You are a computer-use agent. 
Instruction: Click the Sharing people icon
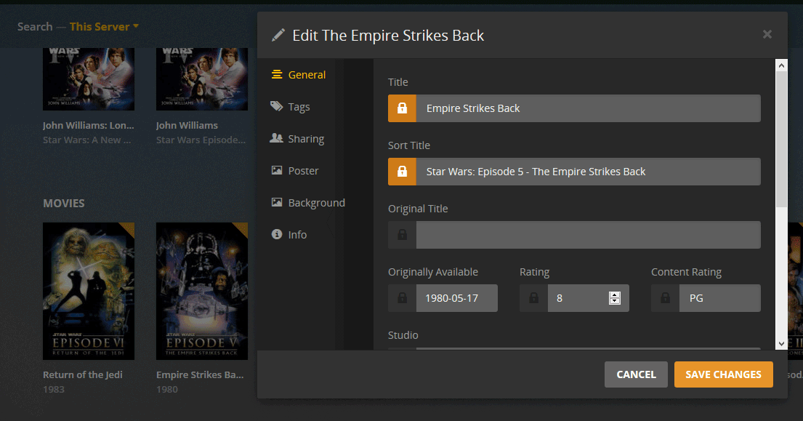277,137
